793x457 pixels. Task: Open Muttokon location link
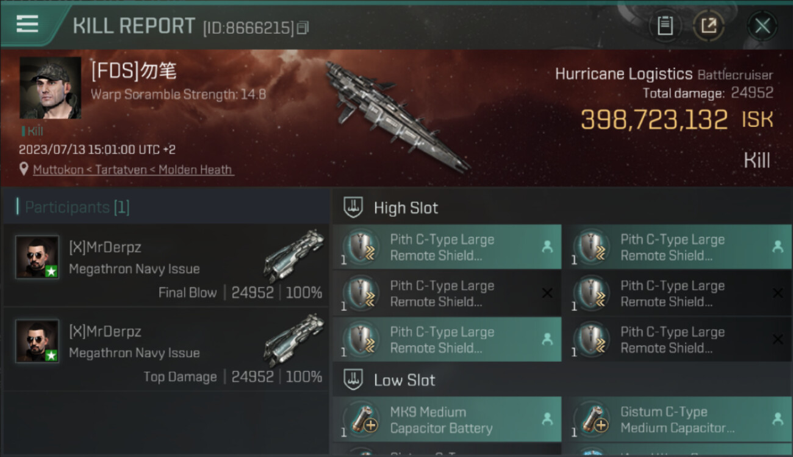tap(58, 170)
